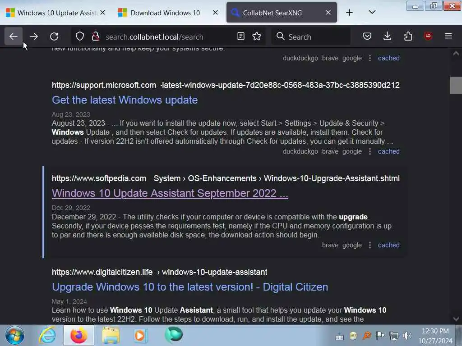Toggle reader view icon in address bar
Image resolution: width=462 pixels, height=346 pixels.
coord(241,36)
